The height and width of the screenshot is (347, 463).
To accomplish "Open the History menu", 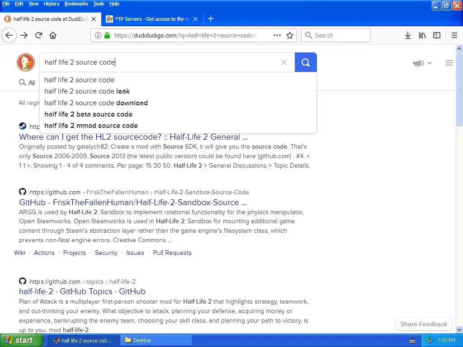I will click(52, 4).
